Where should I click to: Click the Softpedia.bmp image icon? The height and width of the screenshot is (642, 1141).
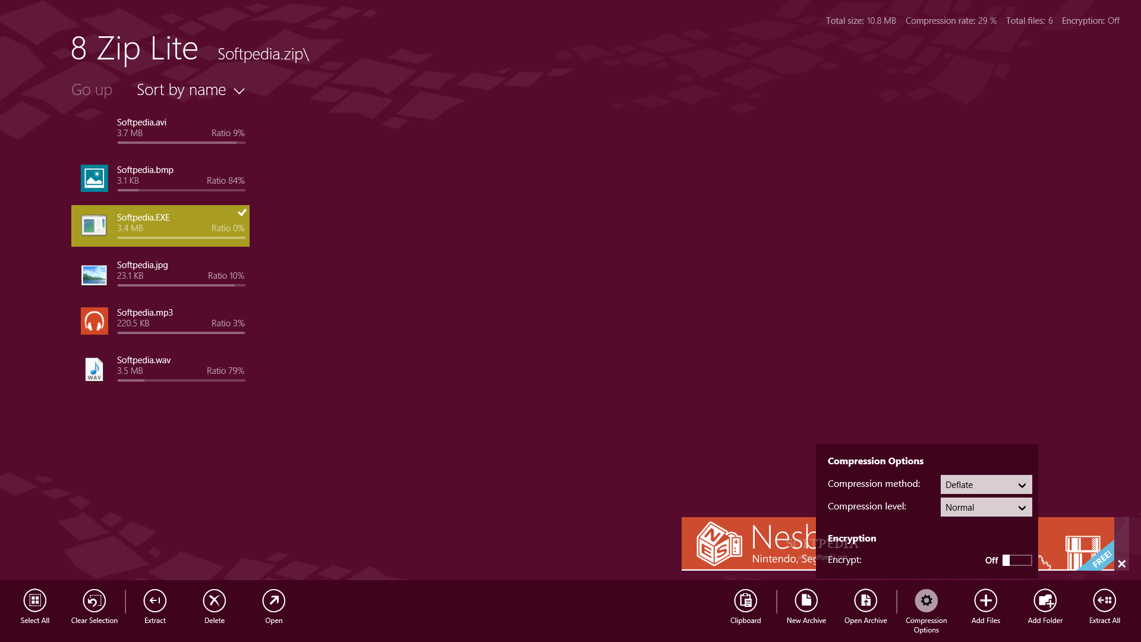click(94, 178)
